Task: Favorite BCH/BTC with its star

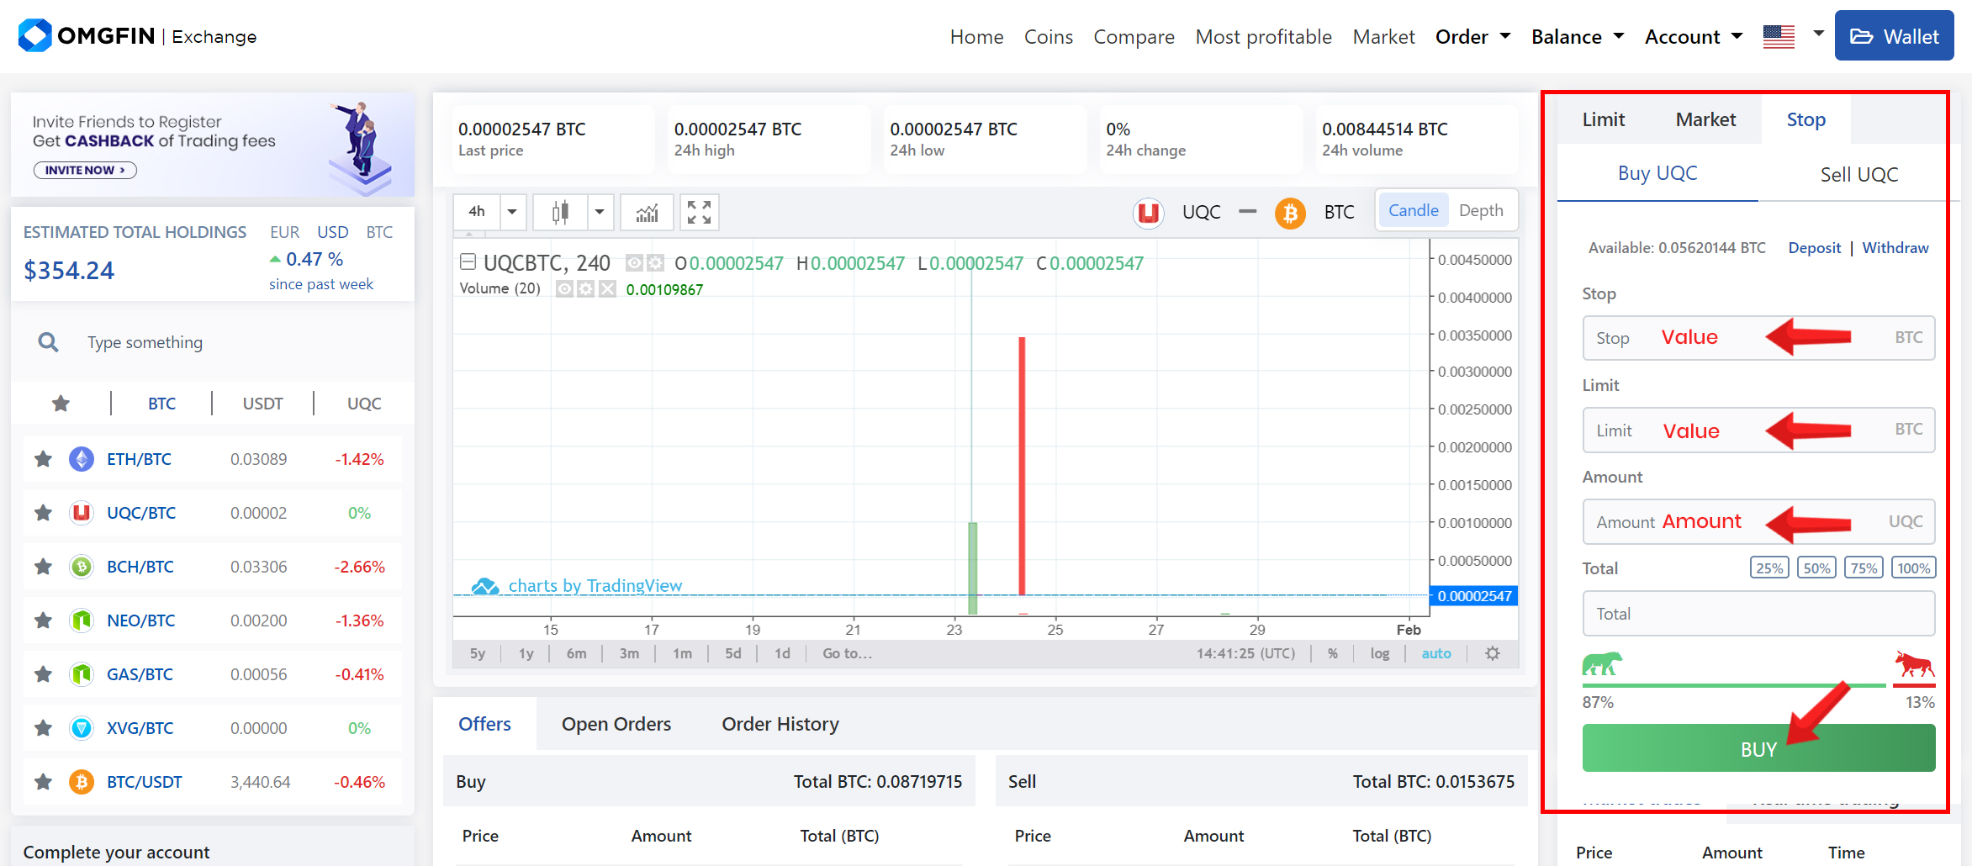Action: 43,567
